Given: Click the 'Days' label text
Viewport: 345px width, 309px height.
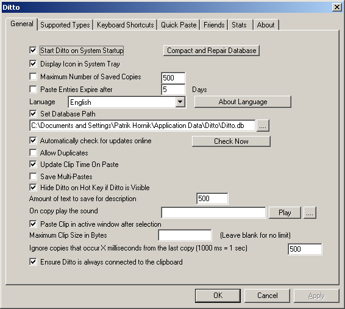Looking at the screenshot, I should [x=199, y=90].
